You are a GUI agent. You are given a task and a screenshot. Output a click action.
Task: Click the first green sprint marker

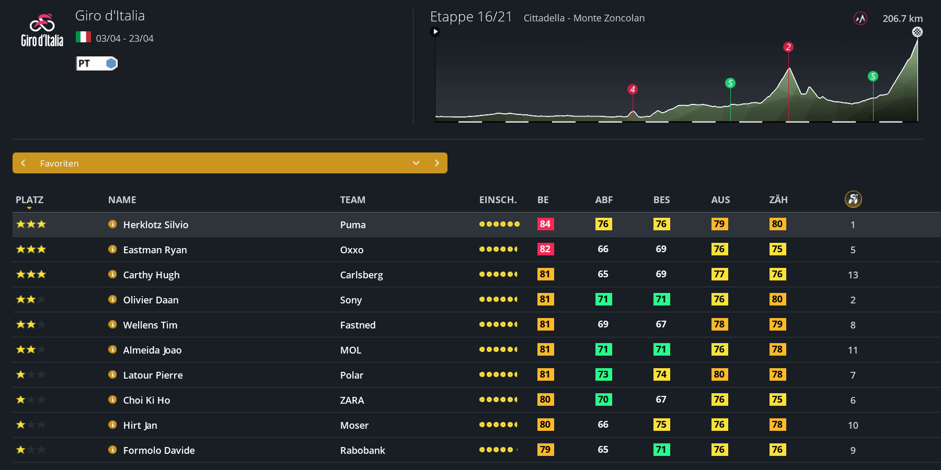(730, 83)
